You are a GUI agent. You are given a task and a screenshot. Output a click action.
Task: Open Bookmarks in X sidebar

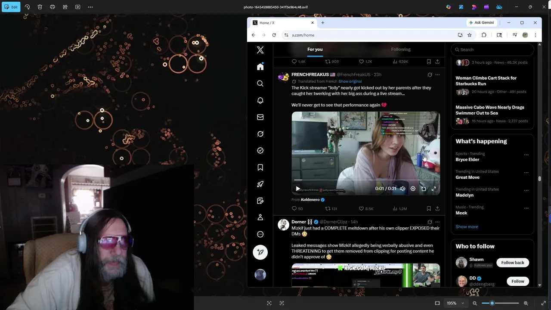coord(260,167)
